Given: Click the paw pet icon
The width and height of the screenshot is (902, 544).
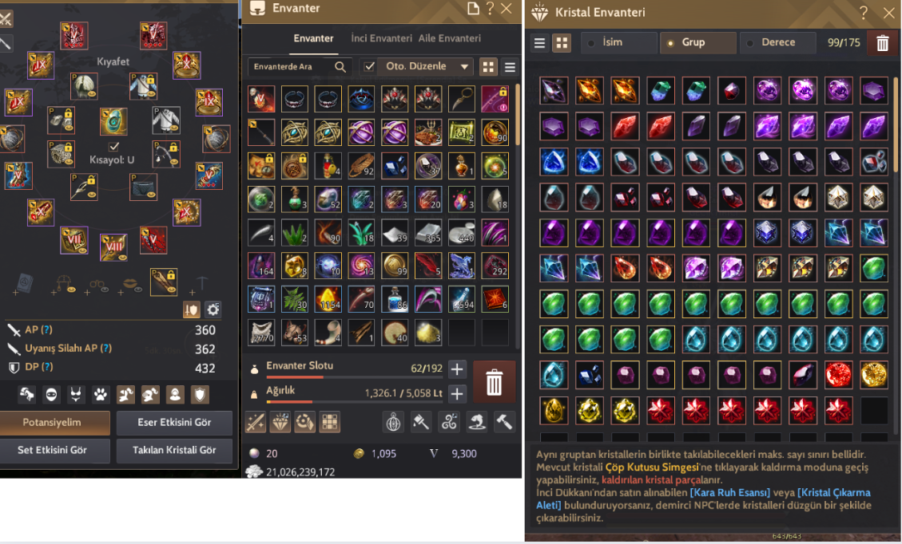Looking at the screenshot, I should (101, 394).
